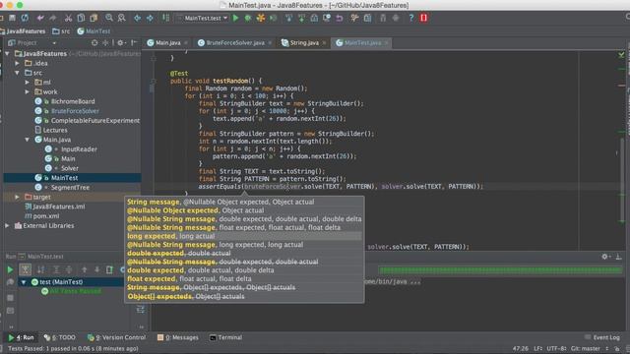Click export test results icon

(109, 269)
